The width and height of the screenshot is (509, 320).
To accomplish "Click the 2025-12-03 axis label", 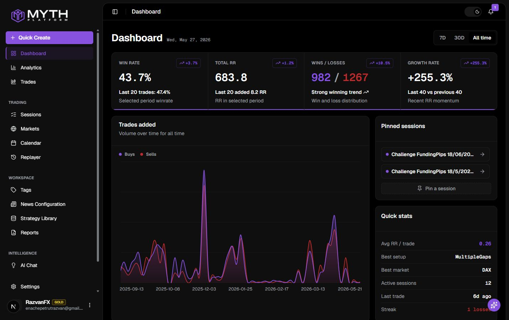I will pos(204,289).
